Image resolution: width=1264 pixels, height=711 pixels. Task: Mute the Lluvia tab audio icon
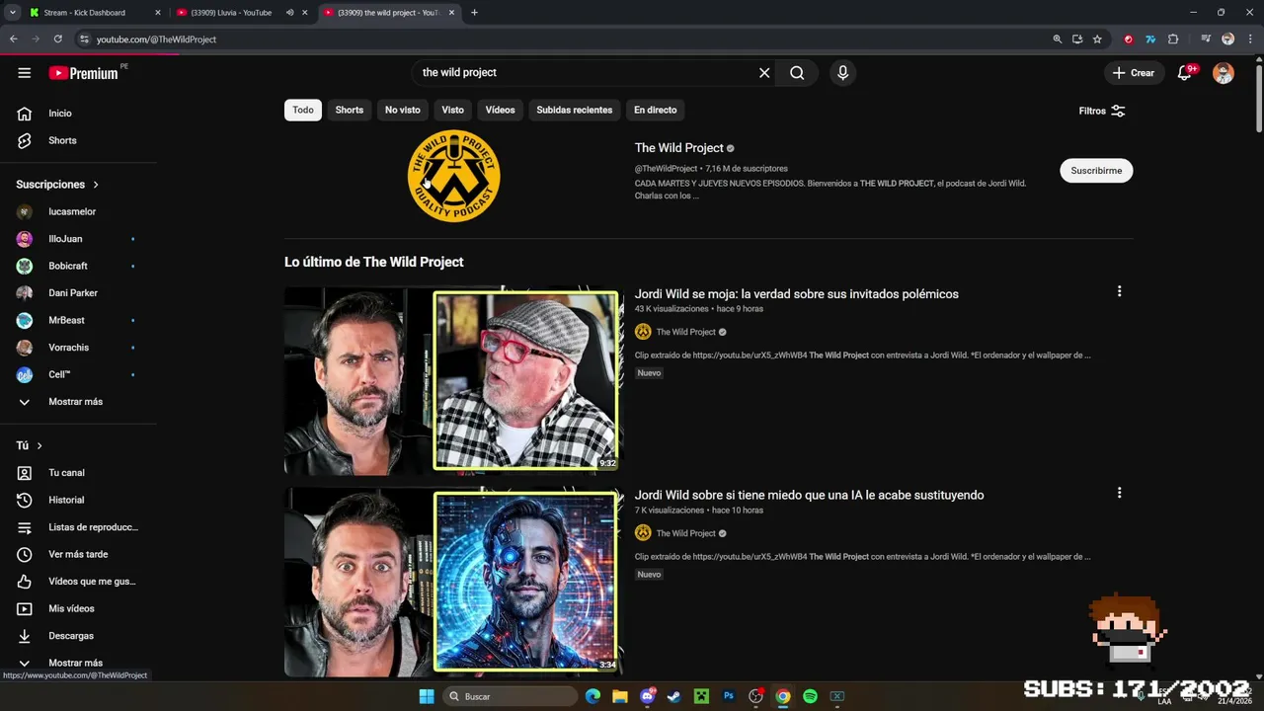(290, 13)
